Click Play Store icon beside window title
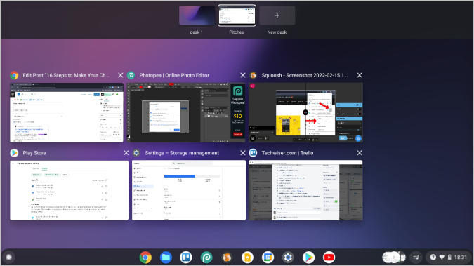This screenshot has height=266, width=474. click(x=14, y=153)
